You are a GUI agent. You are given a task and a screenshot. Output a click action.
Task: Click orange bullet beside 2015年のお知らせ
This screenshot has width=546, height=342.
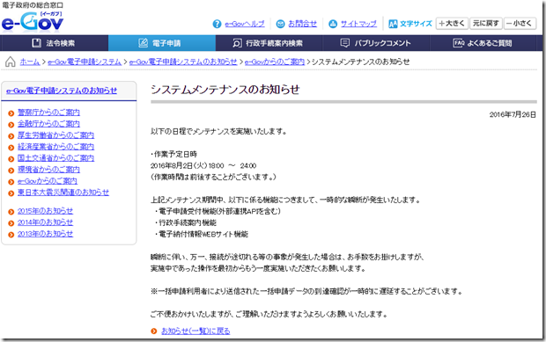11,212
